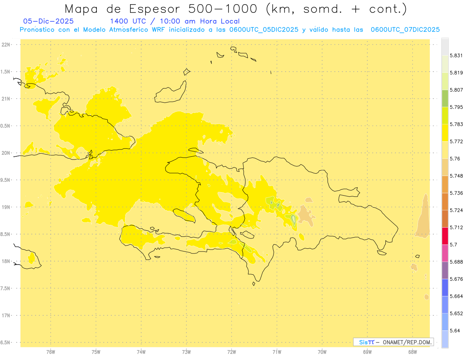Click the 19N latitude label
The width and height of the screenshot is (463, 357).
(x=5, y=207)
